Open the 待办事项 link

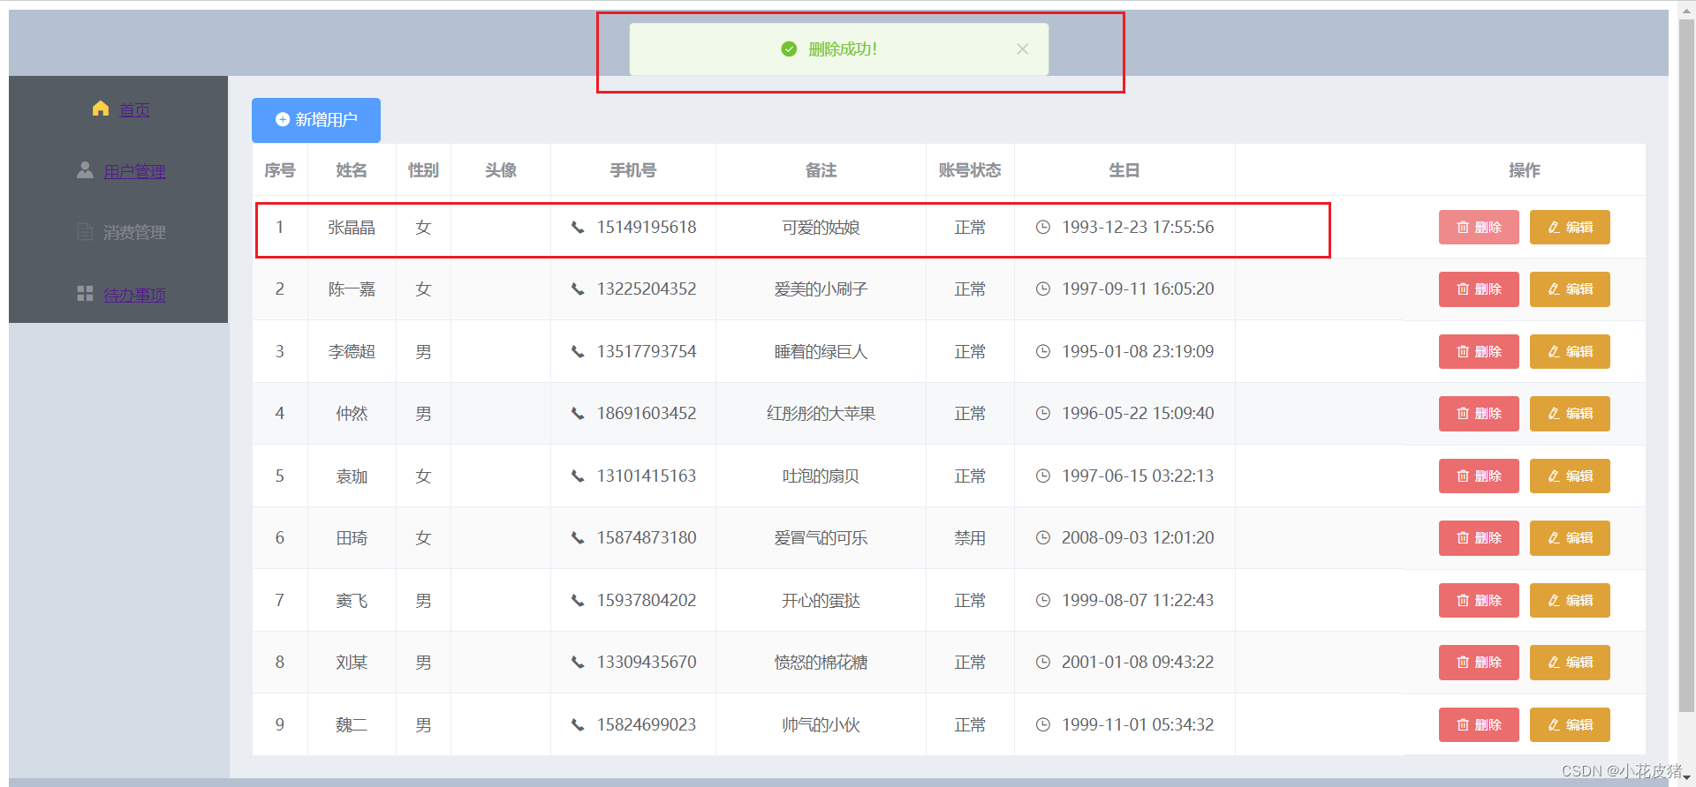coord(134,295)
